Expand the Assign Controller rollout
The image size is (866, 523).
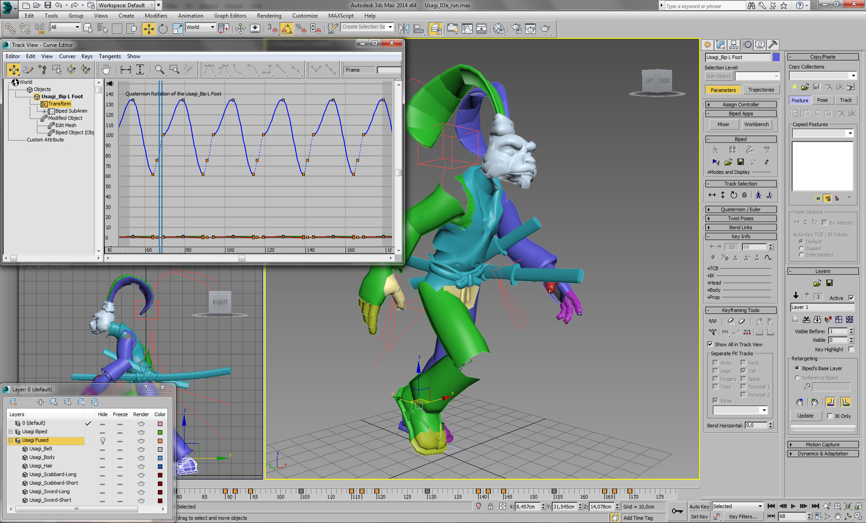[x=741, y=105]
